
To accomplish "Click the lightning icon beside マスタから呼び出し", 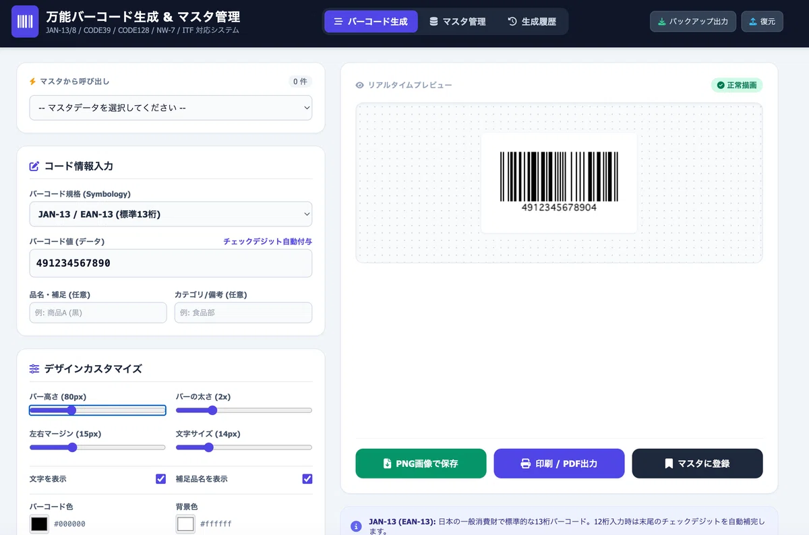I will point(32,82).
